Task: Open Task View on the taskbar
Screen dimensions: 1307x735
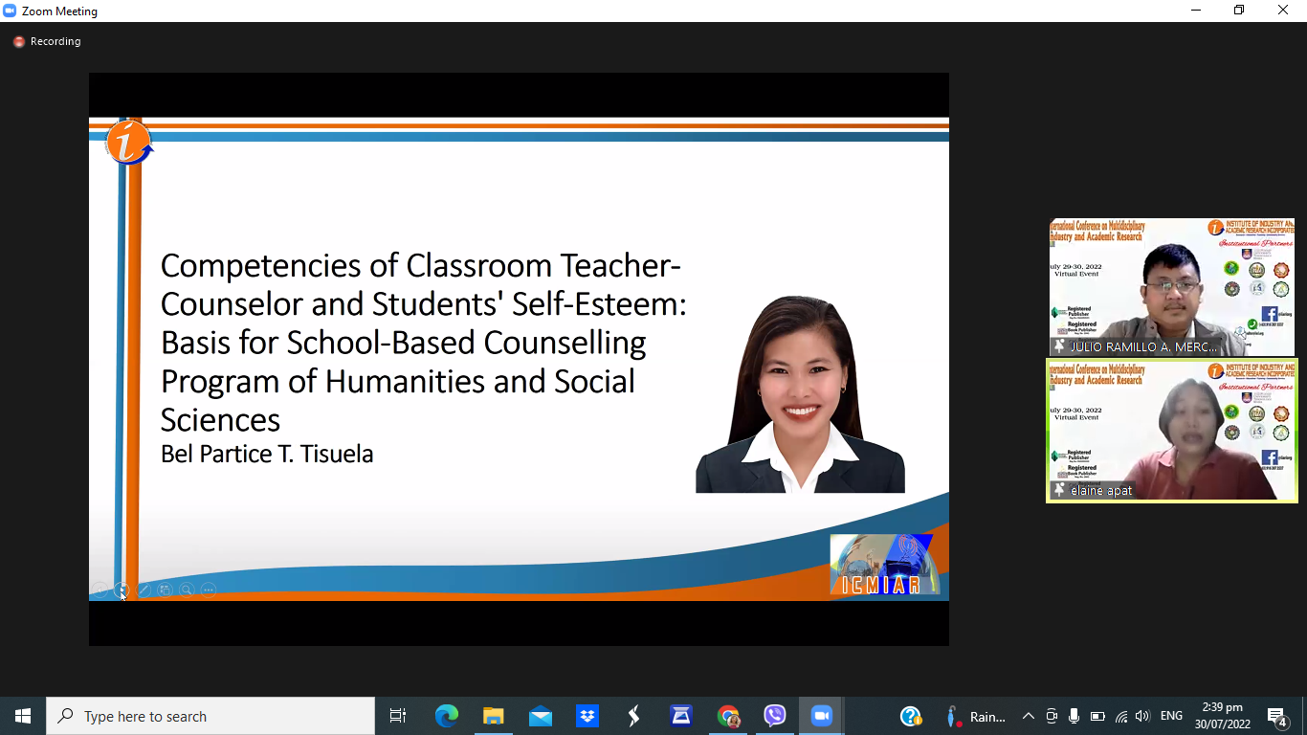Action: click(398, 716)
